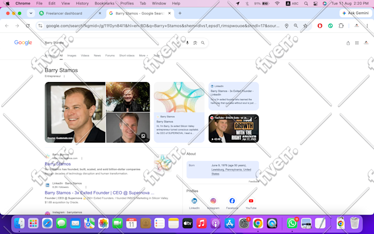Expand the More search filters dropdown
The width and height of the screenshot is (374, 234).
point(144,56)
